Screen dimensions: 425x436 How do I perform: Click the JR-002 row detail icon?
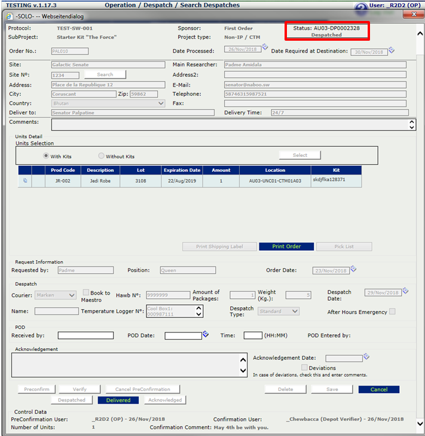[25, 180]
